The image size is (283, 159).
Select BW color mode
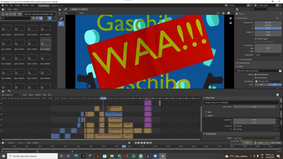point(261,84)
